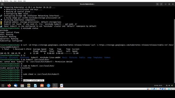Click the Terminal icon in the dock
The width and height of the screenshot is (175, 98).
55,85
